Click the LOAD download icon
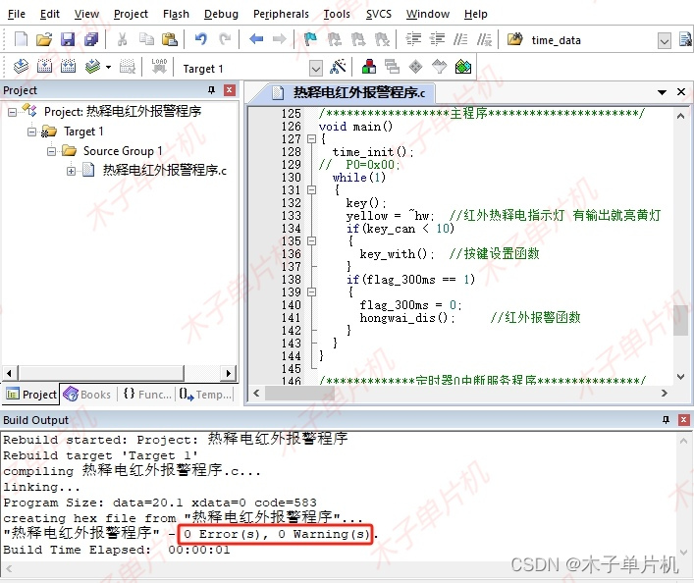The width and height of the screenshot is (694, 583). pyautogui.click(x=159, y=67)
